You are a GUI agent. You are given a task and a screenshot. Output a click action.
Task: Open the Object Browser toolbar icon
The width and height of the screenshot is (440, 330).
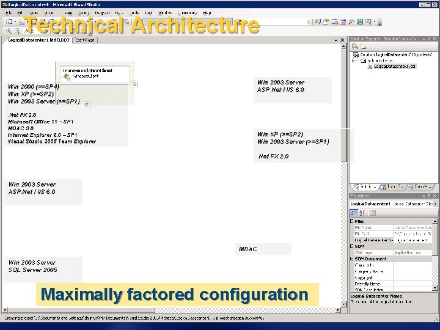[334, 22]
